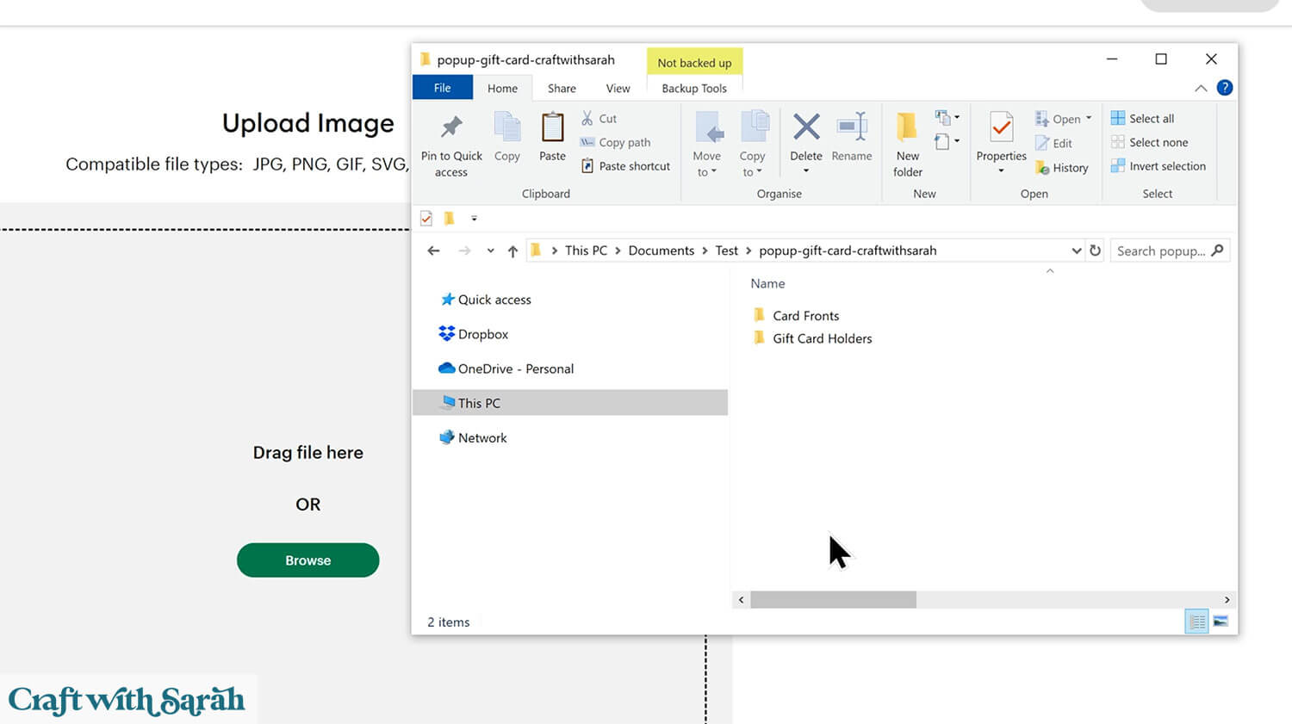Screen dimensions: 1292x724
Task: Click the Pin to Quick access icon
Action: tap(451, 128)
